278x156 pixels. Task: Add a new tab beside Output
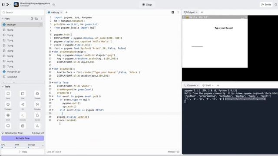[202, 12]
